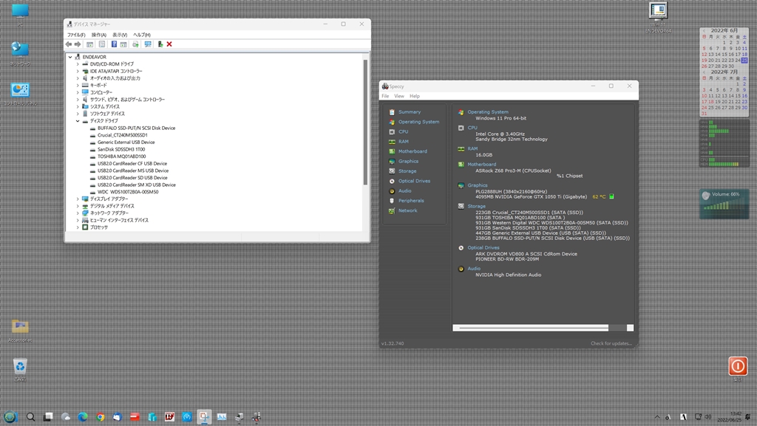
Task: Open the View menu in Speccy
Action: (398, 96)
